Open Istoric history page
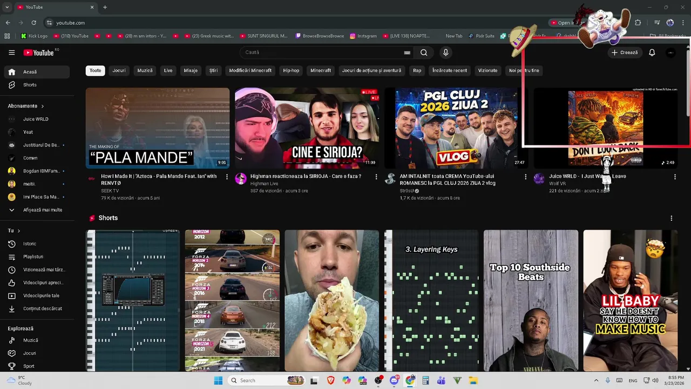Screen dimensions: 691x389 click(x=37, y=244)
